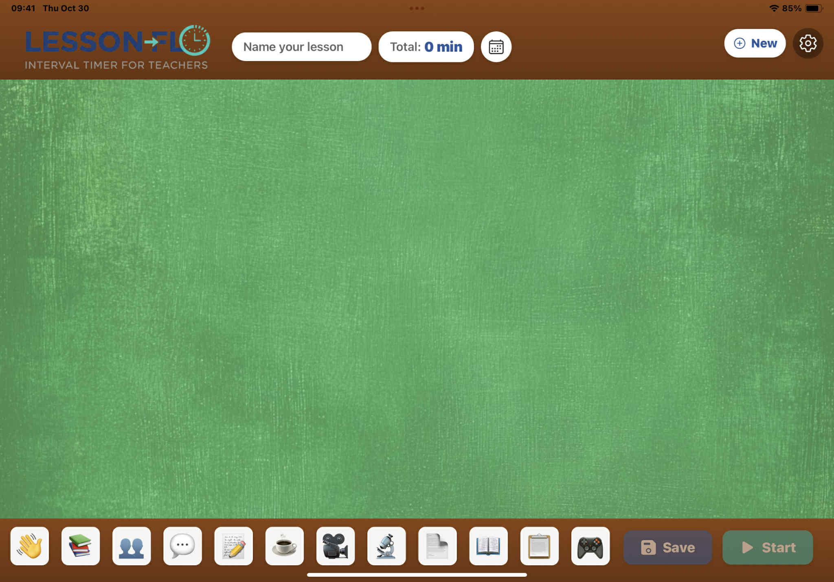Tap the Total 0 min display
This screenshot has width=834, height=582.
click(426, 47)
